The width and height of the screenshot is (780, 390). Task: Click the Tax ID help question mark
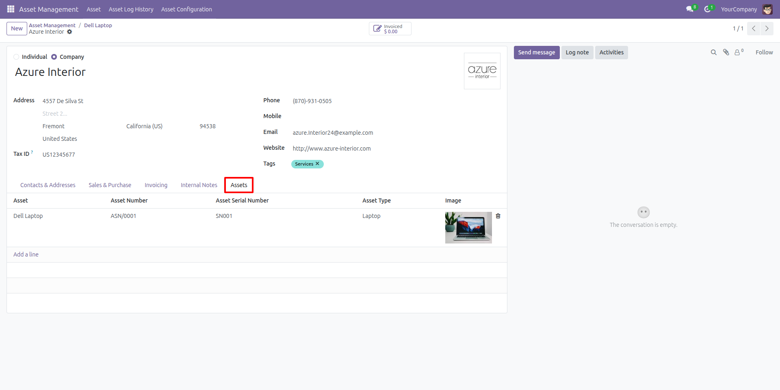(x=32, y=152)
